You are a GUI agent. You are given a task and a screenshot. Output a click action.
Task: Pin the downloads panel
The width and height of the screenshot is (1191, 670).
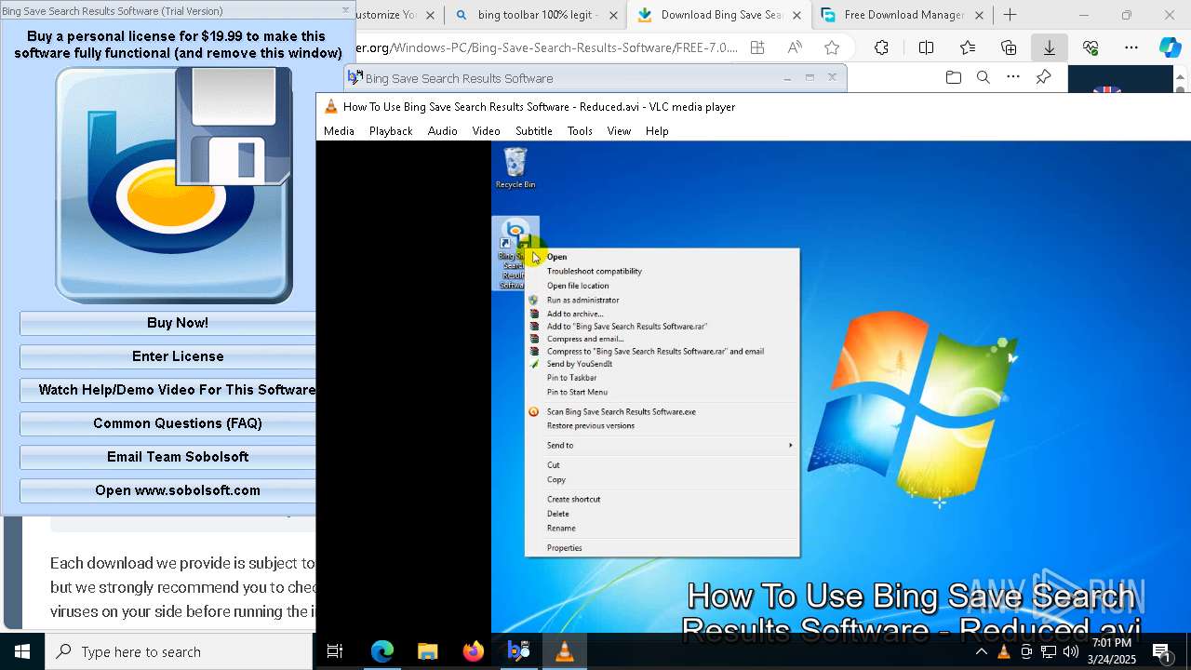[1043, 77]
